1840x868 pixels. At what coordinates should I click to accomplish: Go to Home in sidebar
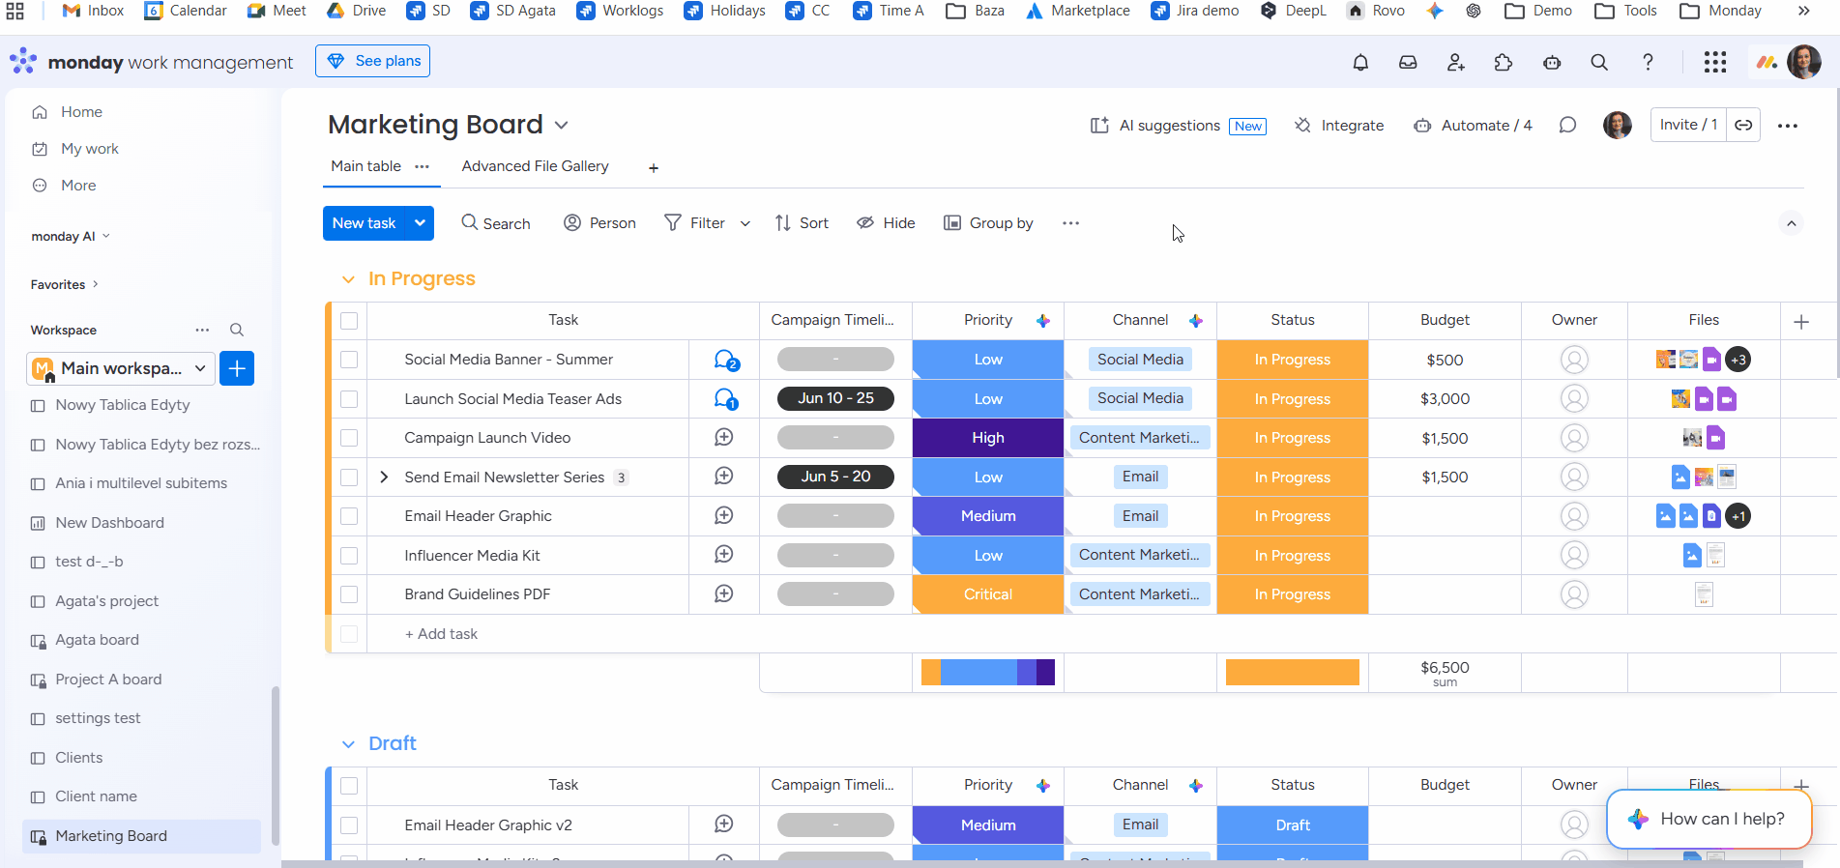(81, 112)
